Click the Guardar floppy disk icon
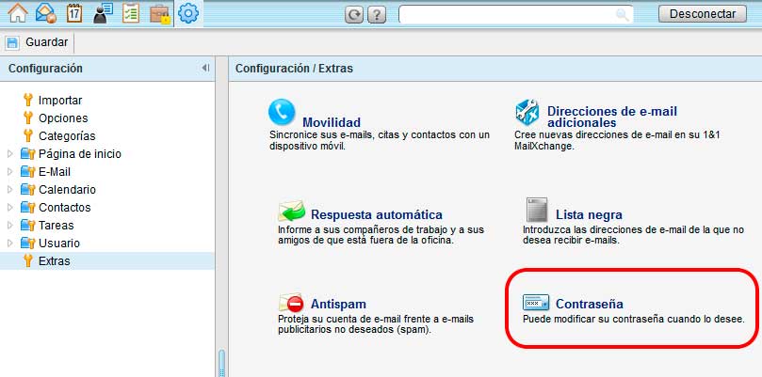The width and height of the screenshot is (762, 377). tap(12, 42)
